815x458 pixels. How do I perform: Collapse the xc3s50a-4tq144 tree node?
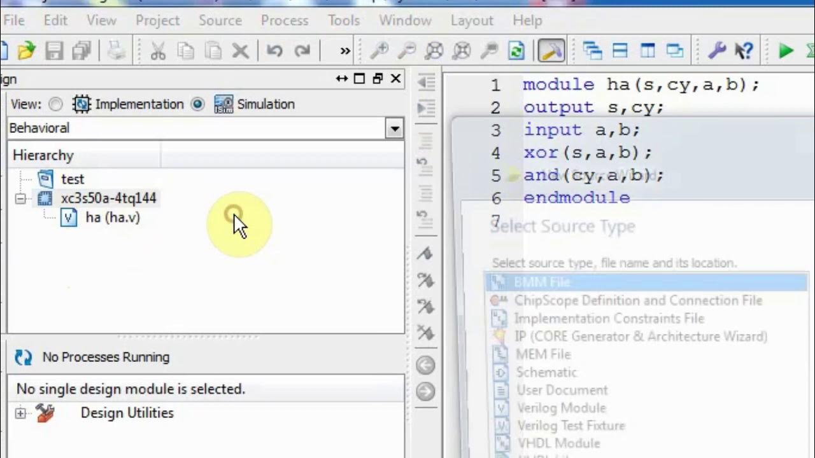coord(20,198)
